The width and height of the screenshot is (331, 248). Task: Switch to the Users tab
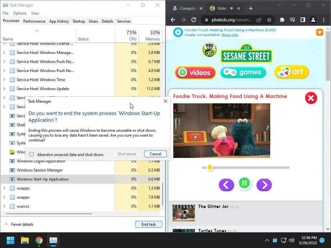pyautogui.click(x=93, y=21)
